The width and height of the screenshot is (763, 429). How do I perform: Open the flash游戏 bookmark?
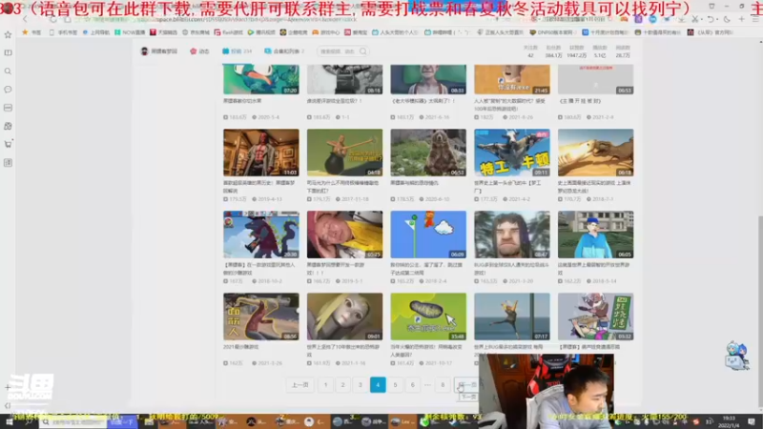point(229,32)
